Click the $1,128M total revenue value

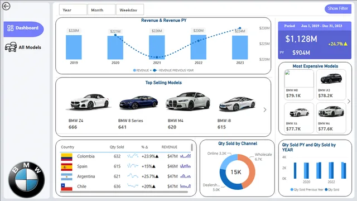tap(301, 39)
